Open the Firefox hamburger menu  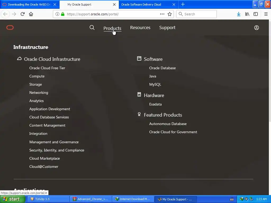266,14
